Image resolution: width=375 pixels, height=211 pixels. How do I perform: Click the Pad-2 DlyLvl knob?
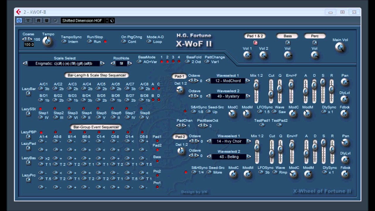[345, 160]
